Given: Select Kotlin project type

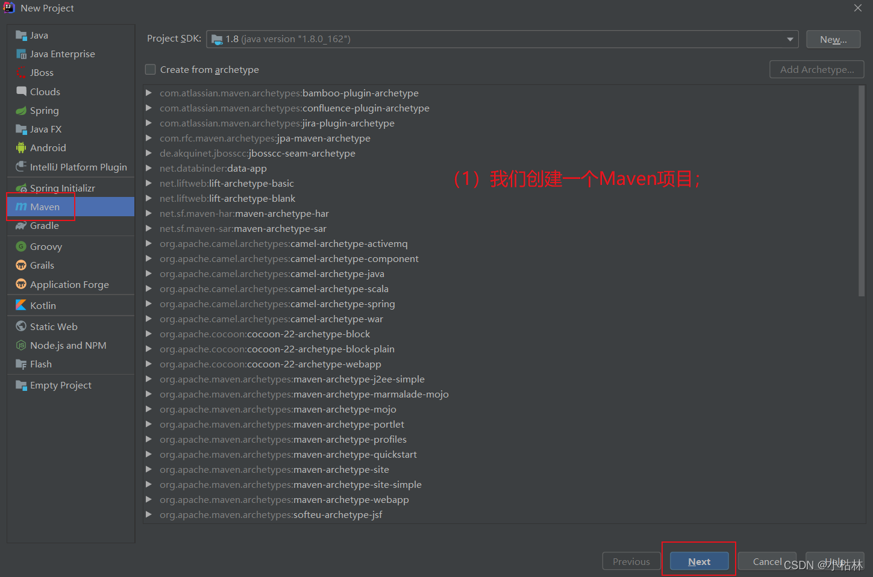Looking at the screenshot, I should tap(71, 305).
